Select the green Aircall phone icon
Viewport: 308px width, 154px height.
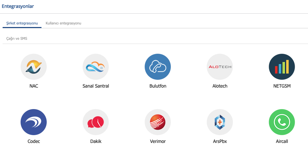[x=282, y=122]
